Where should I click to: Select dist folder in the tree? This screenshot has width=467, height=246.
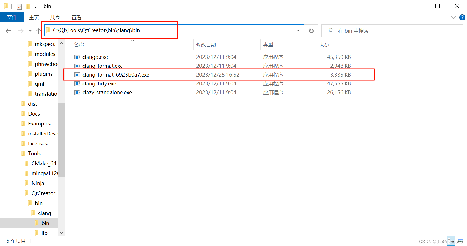pos(33,104)
